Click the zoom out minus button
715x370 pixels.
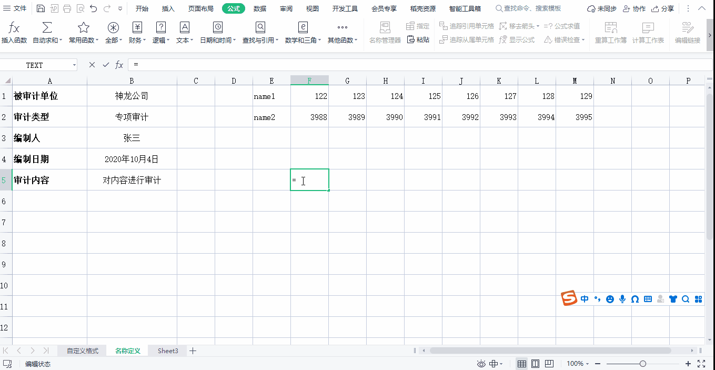599,364
